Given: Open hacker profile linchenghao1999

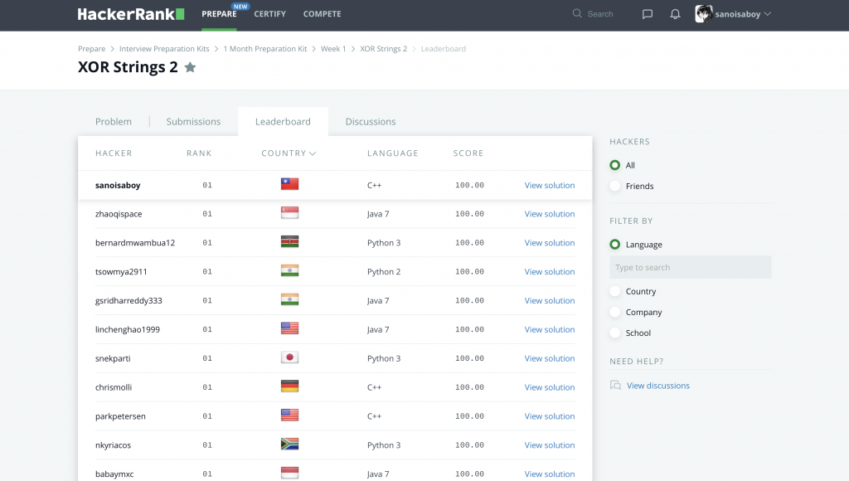Looking at the screenshot, I should 127,329.
